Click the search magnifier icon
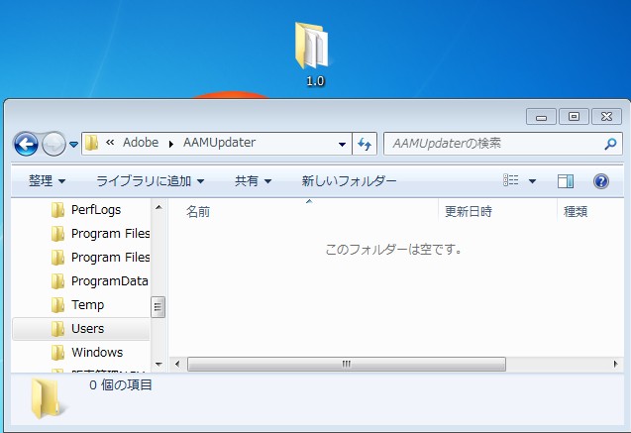631x433 pixels. pyautogui.click(x=610, y=144)
